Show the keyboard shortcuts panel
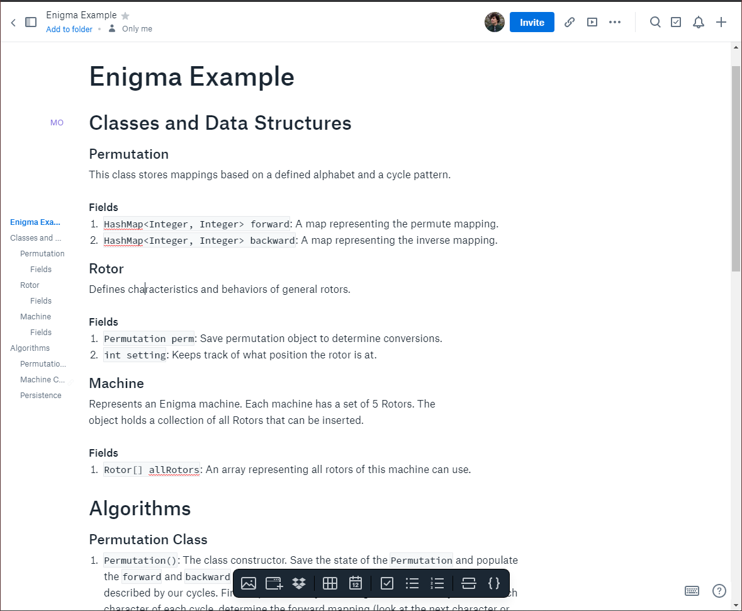 tap(692, 591)
